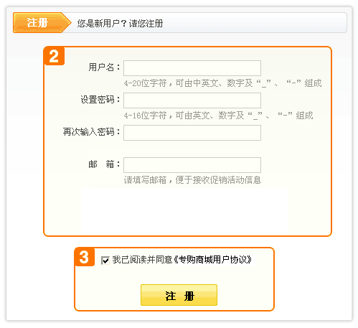Click the 用户名 field label

[x=104, y=67]
